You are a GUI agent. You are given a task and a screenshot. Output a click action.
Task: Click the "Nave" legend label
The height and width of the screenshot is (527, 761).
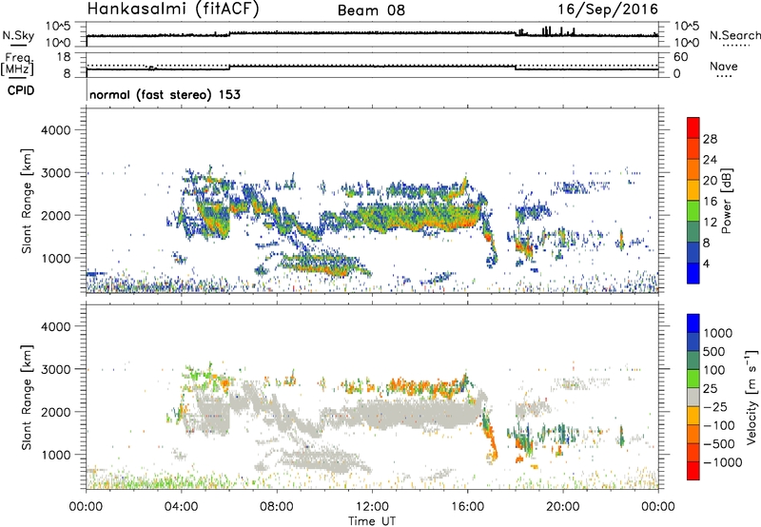(x=724, y=67)
